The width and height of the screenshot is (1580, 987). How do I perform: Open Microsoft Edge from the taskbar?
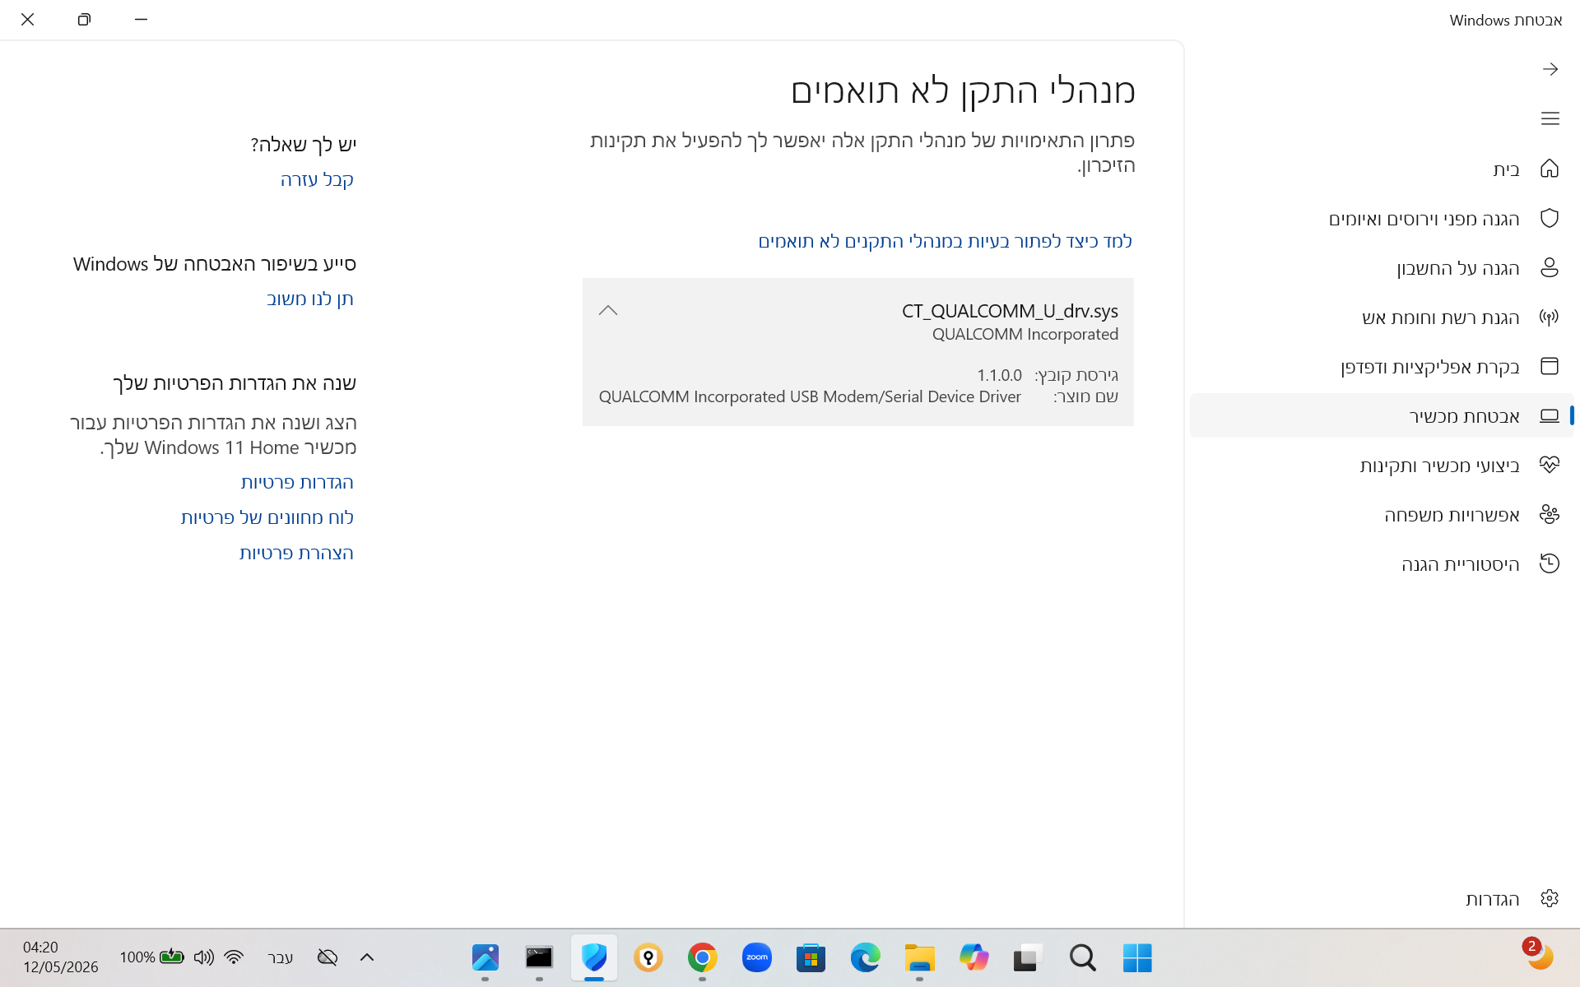coord(865,957)
